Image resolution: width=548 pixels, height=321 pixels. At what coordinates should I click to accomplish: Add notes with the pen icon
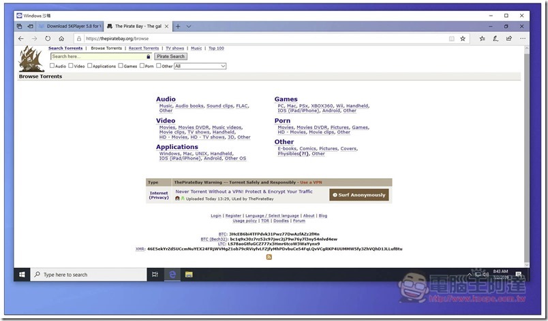coord(496,39)
